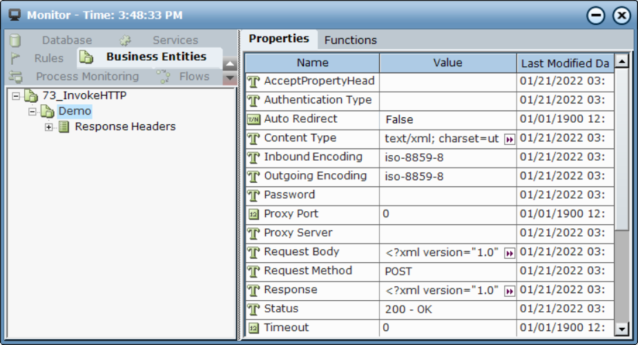
Task: Click the Process Monitoring icon
Action: [15, 77]
